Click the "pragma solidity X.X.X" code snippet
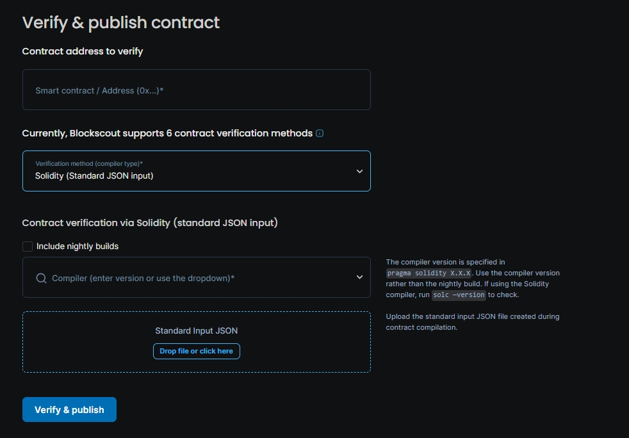 pos(429,273)
